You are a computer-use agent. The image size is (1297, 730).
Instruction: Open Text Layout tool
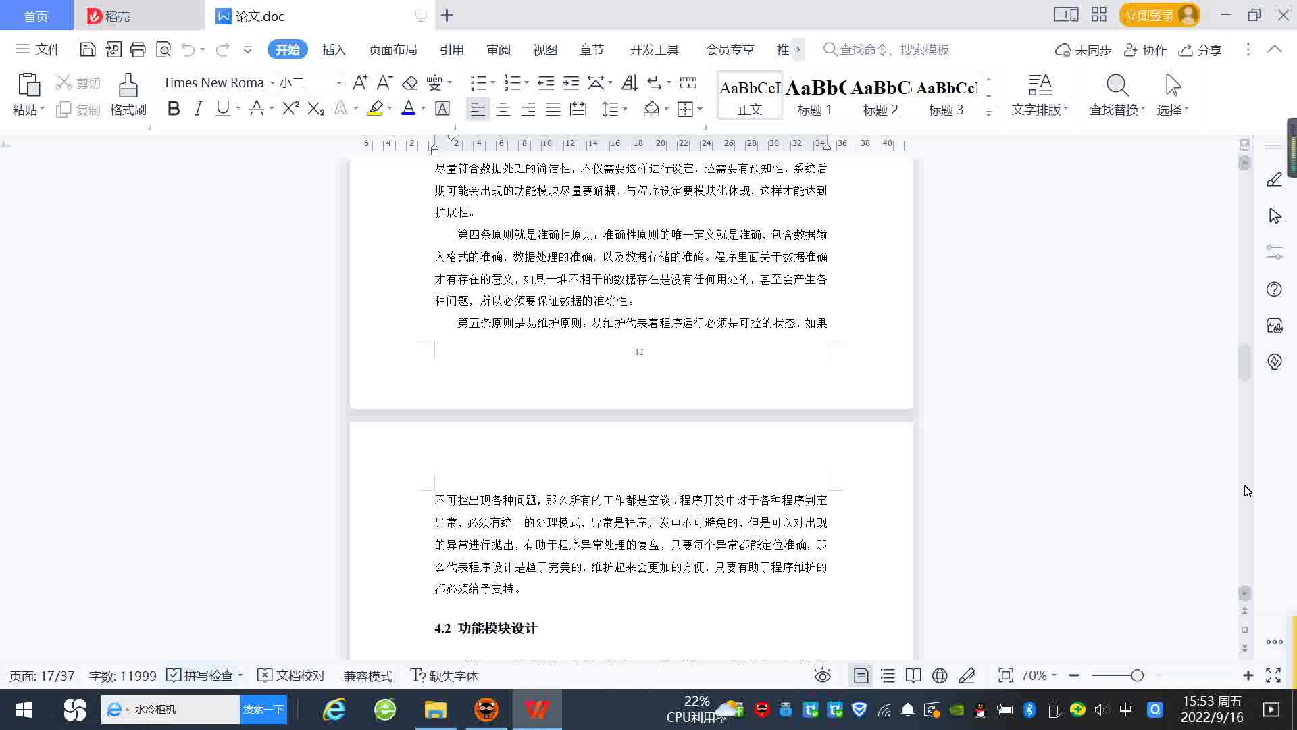[x=1040, y=94]
